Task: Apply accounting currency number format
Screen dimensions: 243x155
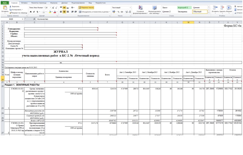Action: (x=114, y=12)
